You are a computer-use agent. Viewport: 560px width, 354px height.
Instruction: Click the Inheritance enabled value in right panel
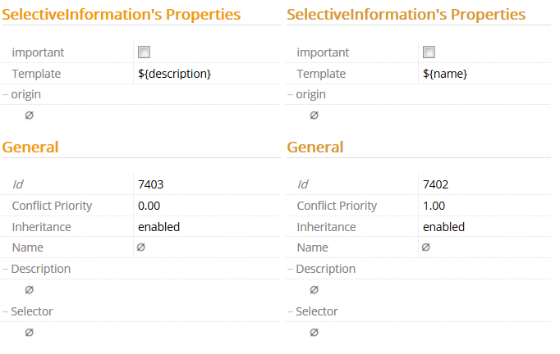click(x=443, y=227)
